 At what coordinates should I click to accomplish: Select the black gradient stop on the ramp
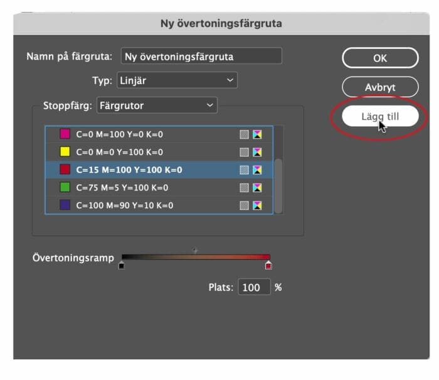121,265
